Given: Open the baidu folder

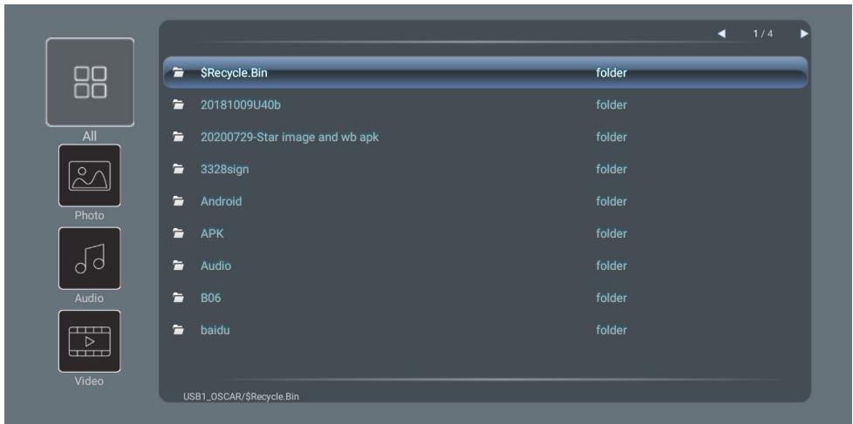Looking at the screenshot, I should (485, 330).
